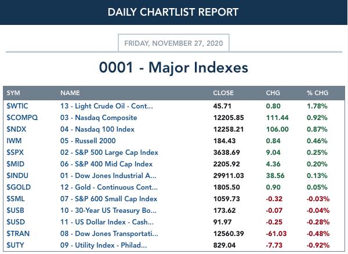The width and height of the screenshot is (348, 254).
Task: Sort by the % CHG column header
Action: 317,93
